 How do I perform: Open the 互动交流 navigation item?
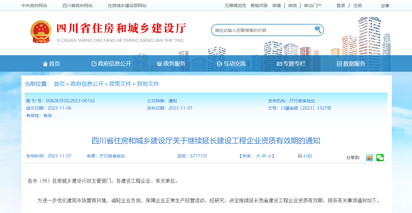[231, 64]
